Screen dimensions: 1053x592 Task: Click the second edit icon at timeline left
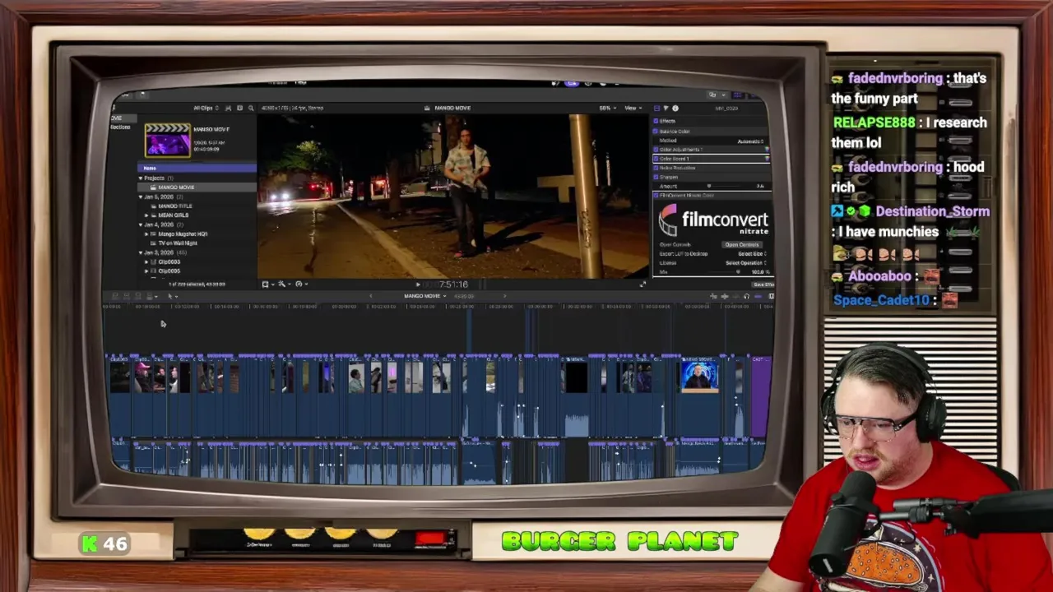point(127,296)
